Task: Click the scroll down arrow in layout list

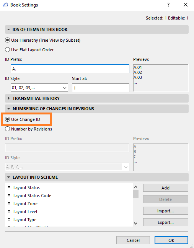Action: pos(136,224)
